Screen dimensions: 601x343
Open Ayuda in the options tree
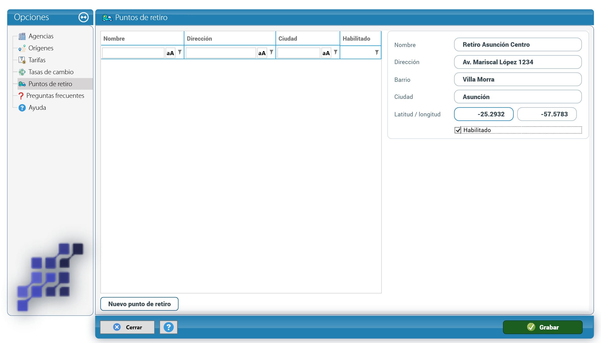coord(37,108)
